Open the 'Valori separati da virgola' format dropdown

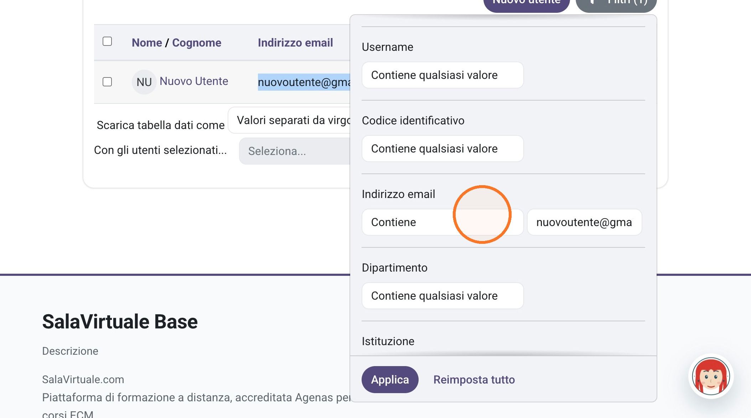[289, 120]
